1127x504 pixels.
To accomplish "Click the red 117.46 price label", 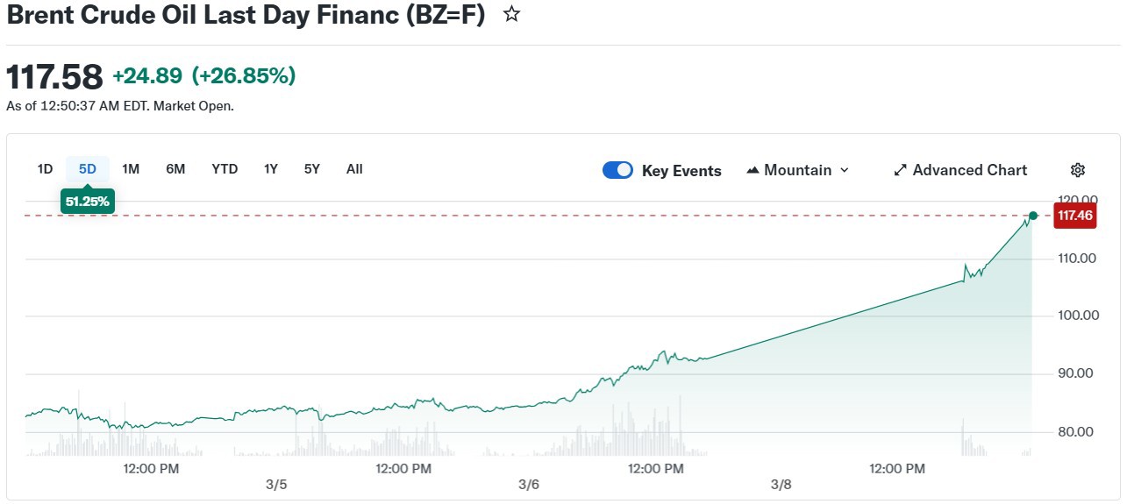I will pos(1075,216).
